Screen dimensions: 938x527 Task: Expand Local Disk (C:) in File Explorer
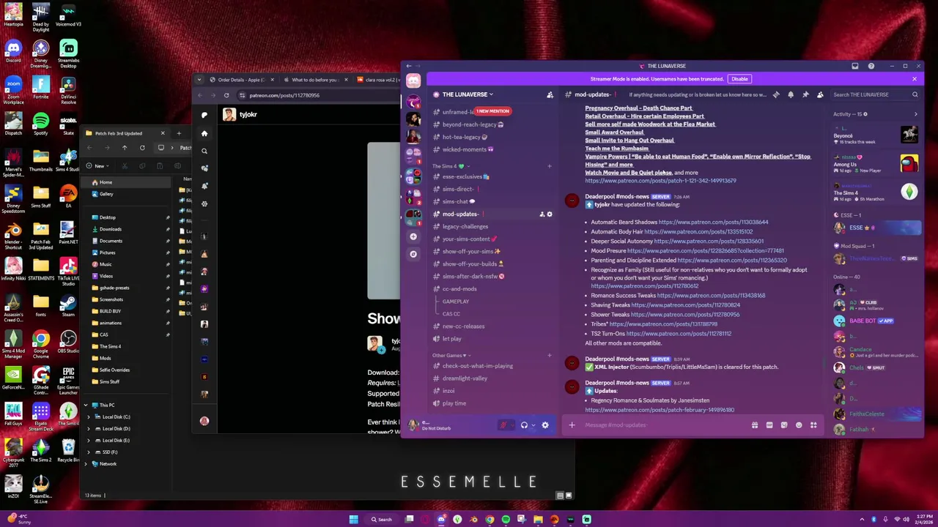click(89, 417)
